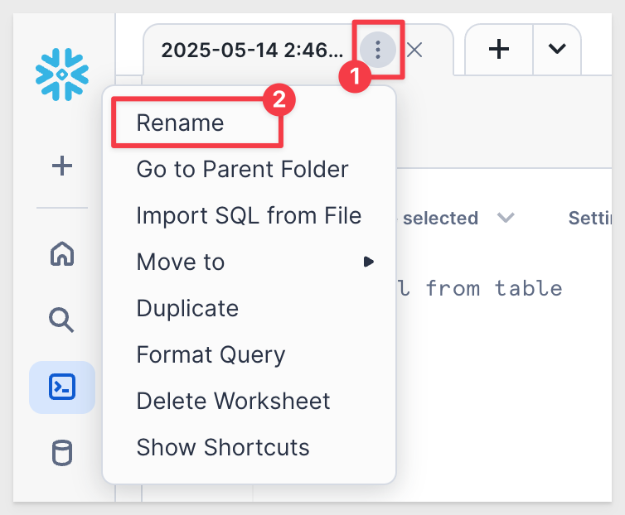Viewport: 625px width, 515px height.
Task: Expand the new tab options chevron
Action: pyautogui.click(x=557, y=49)
